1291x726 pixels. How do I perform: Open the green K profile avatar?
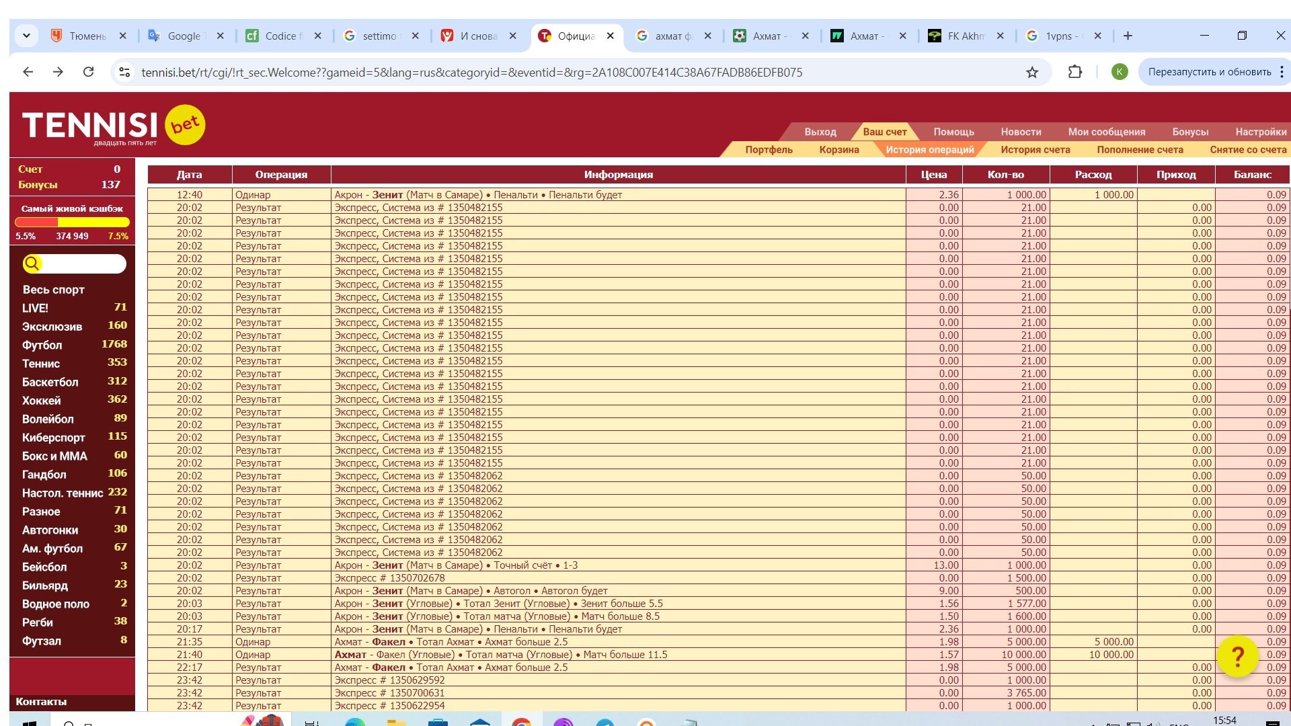pos(1120,72)
